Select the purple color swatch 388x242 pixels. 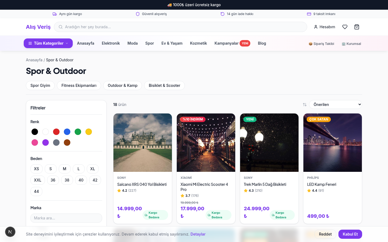coord(46,143)
